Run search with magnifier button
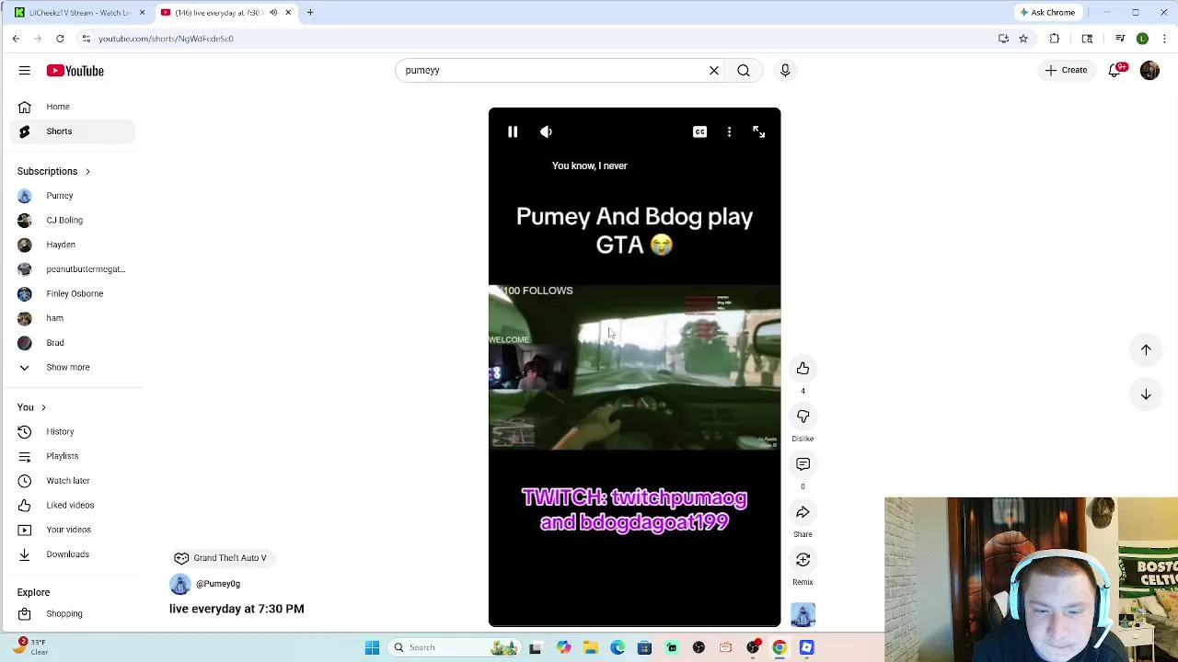 click(744, 70)
